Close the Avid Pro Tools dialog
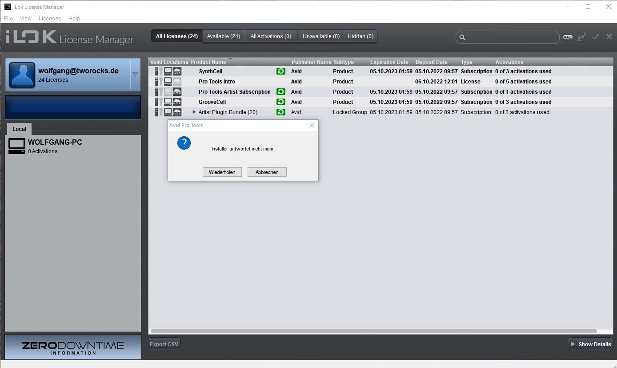This screenshot has height=368, width=617. click(312, 125)
